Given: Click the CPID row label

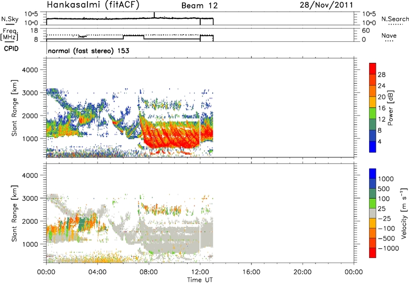Looking at the screenshot, I should 11,49.
